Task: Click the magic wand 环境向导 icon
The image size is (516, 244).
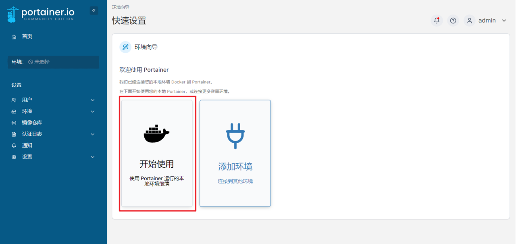Action: [x=125, y=47]
